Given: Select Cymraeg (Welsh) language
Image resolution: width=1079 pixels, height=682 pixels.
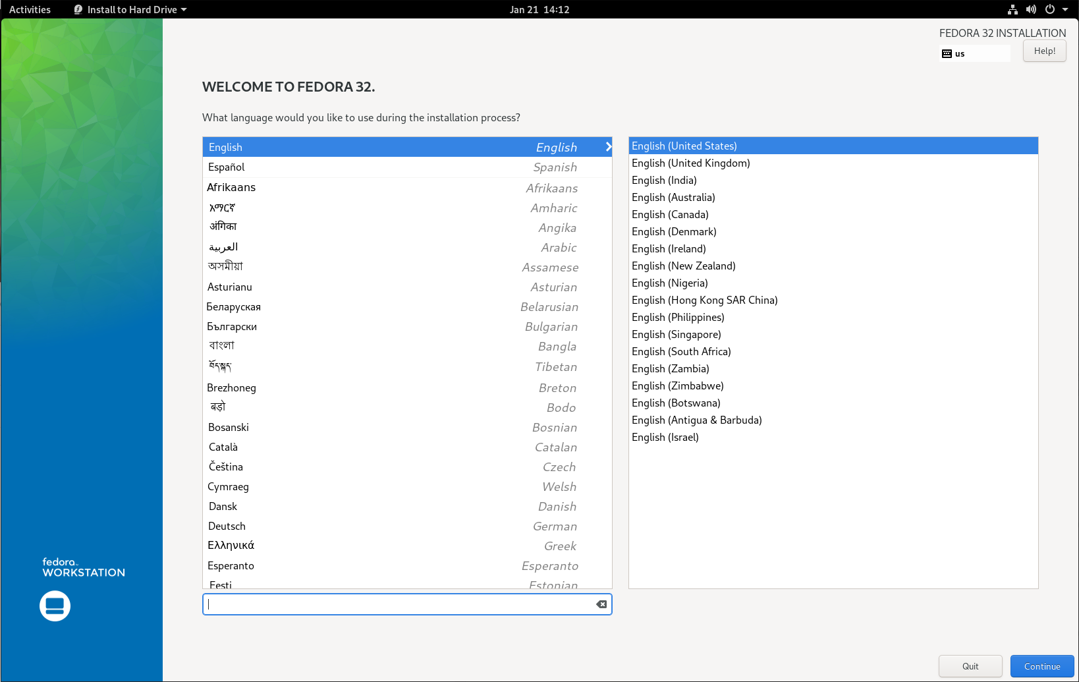Looking at the screenshot, I should [407, 486].
